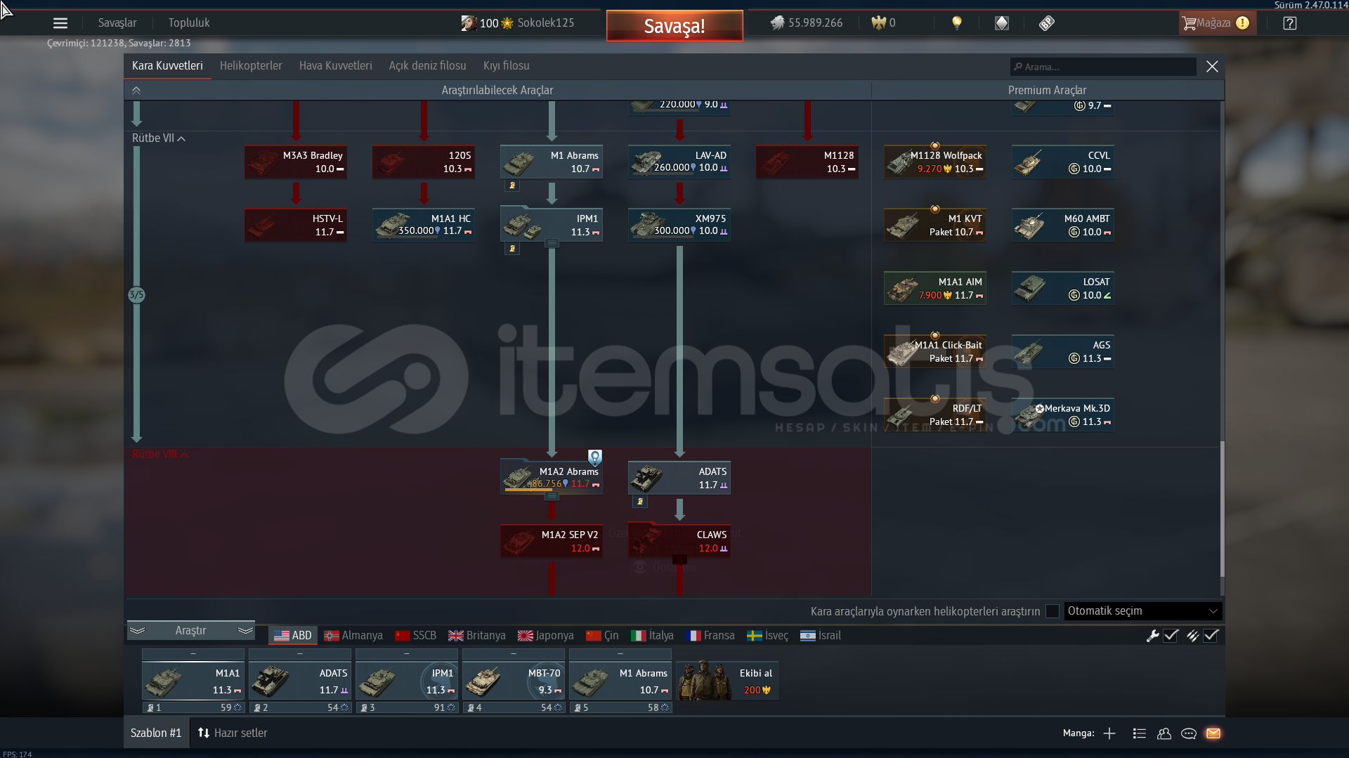Select the XM975 vehicle card

(679, 225)
